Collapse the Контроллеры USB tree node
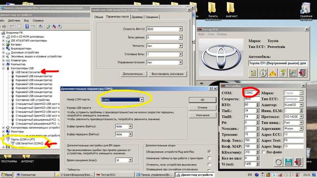 click(x=3, y=68)
